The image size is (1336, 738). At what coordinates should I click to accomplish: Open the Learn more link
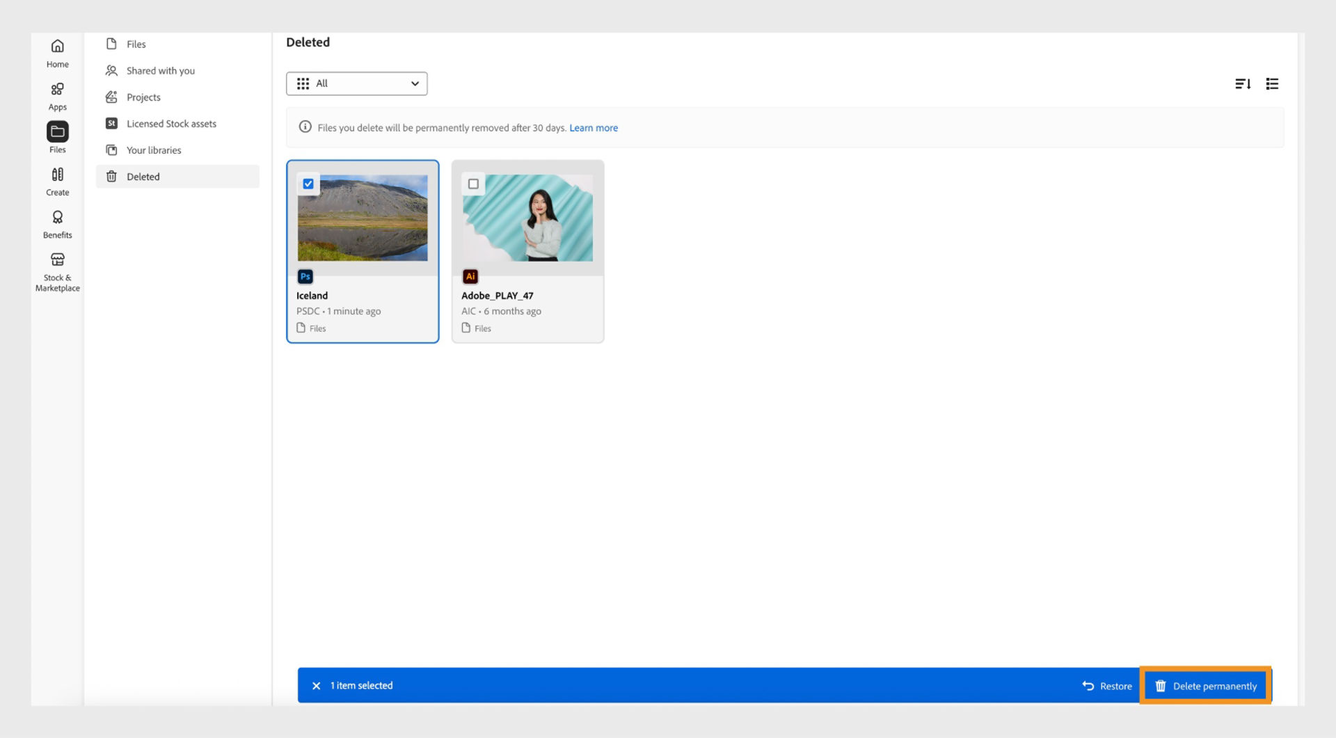coord(594,127)
